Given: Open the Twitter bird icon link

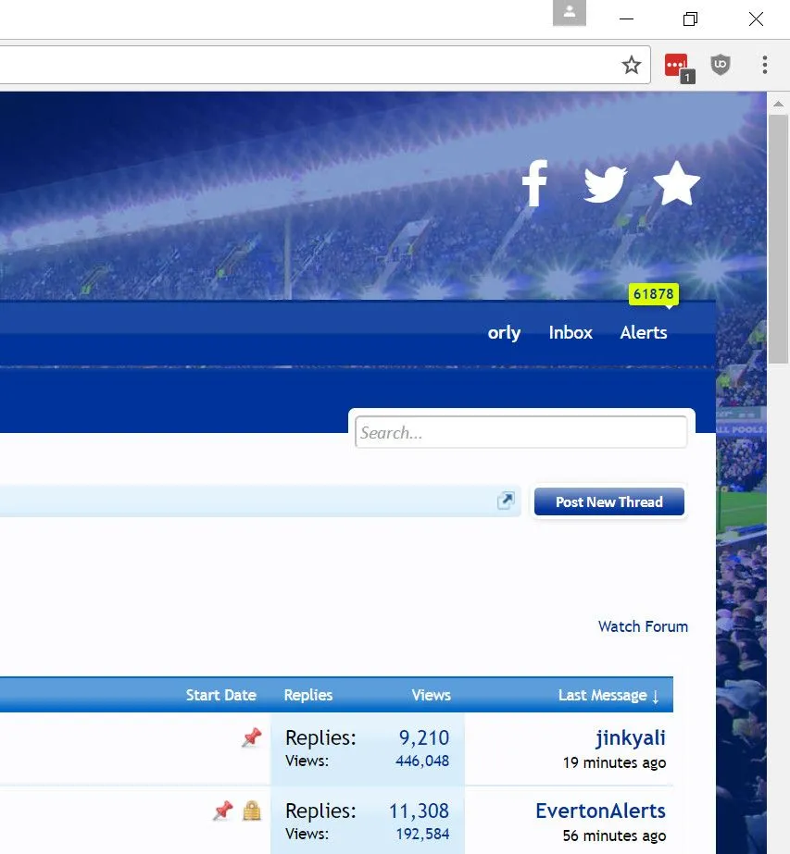Looking at the screenshot, I should 605,184.
